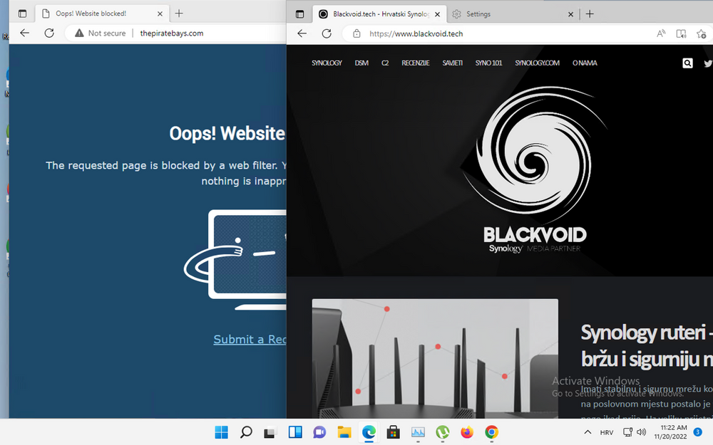Start Read aloud on the Blackvoid page
Viewport: 713px width, 445px height.
click(x=661, y=33)
